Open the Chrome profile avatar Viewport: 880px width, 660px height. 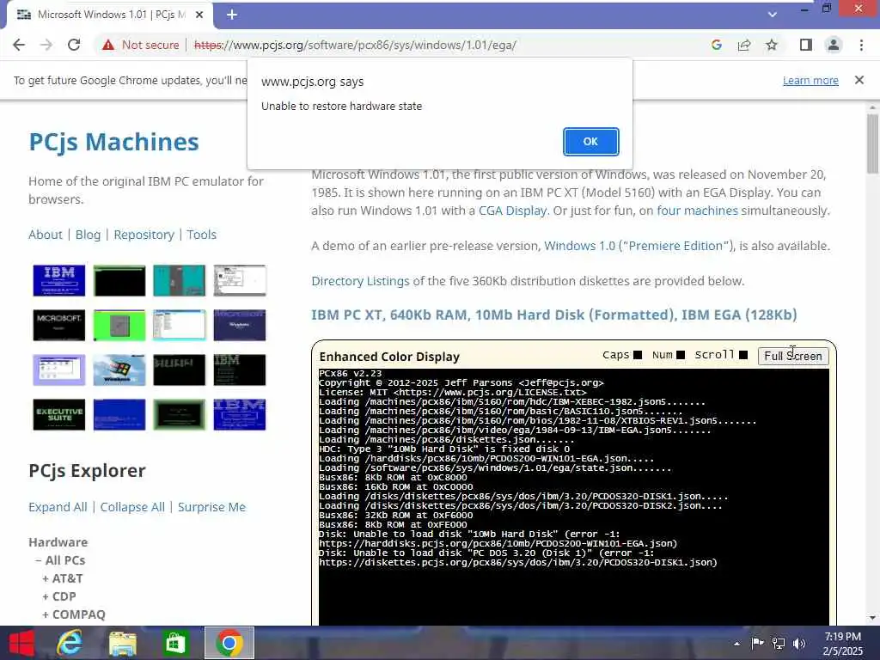click(x=834, y=45)
